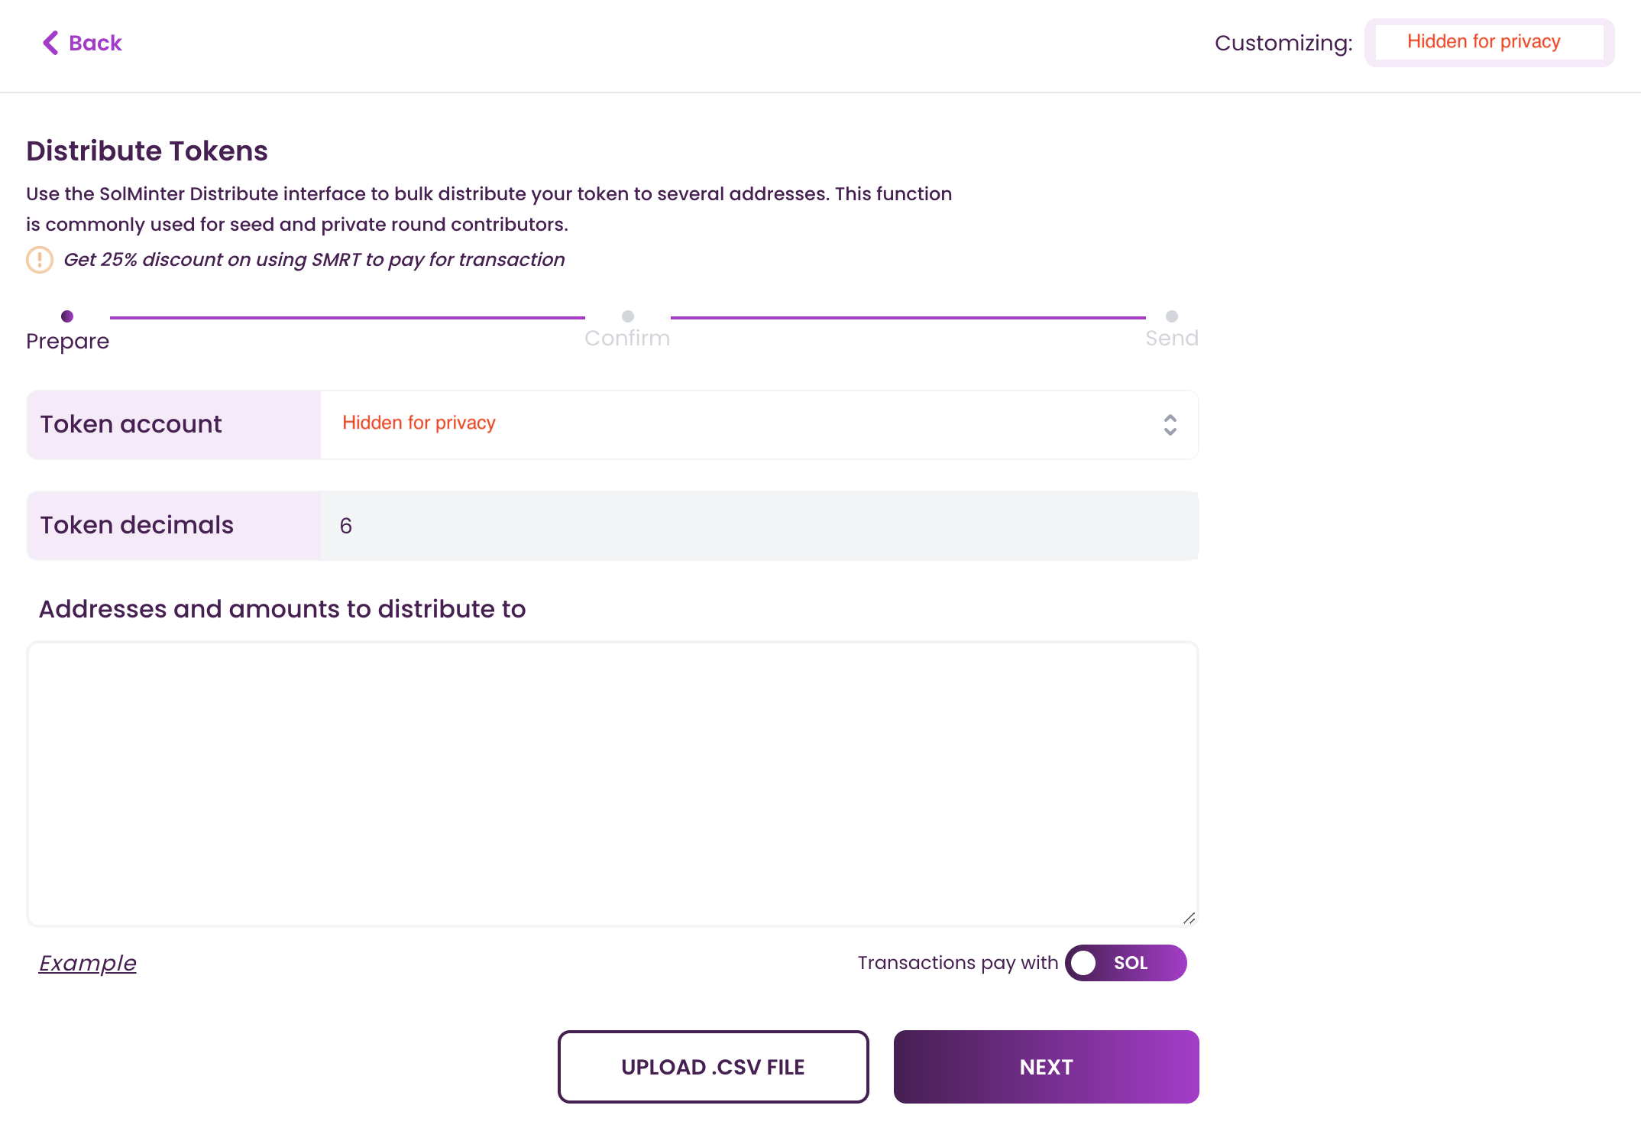Click the Send step dot indicator
This screenshot has height=1128, width=1641.
pyautogui.click(x=1172, y=316)
